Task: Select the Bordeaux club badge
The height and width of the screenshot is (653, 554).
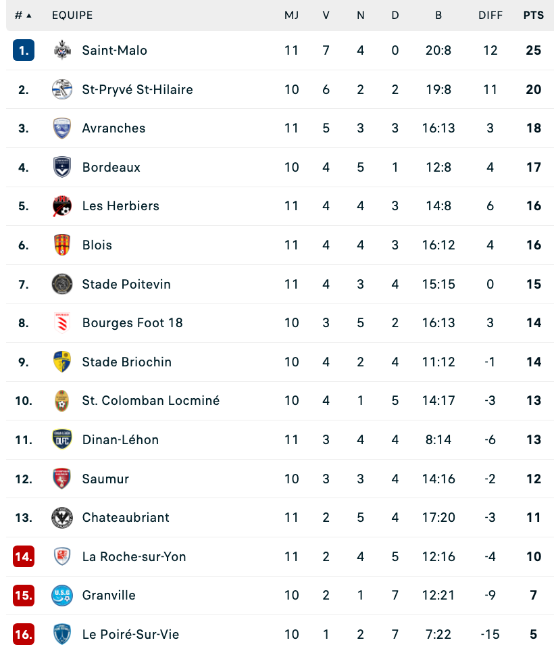Action: point(62,167)
